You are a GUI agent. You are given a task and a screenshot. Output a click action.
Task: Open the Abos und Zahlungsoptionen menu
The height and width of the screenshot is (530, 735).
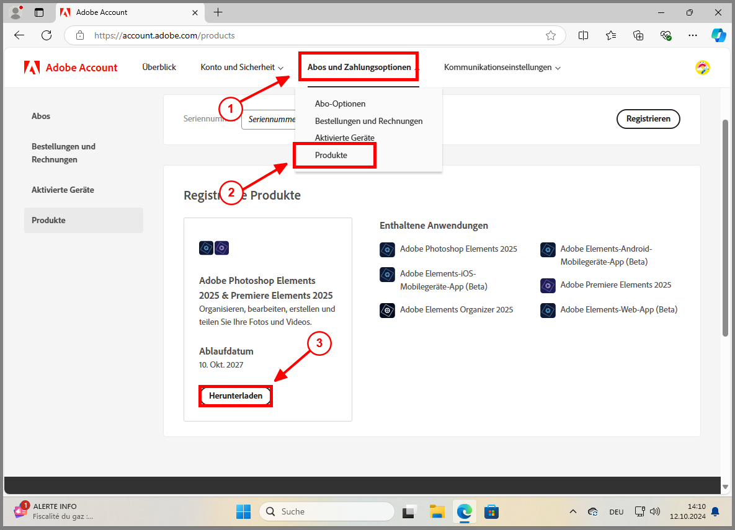(359, 67)
